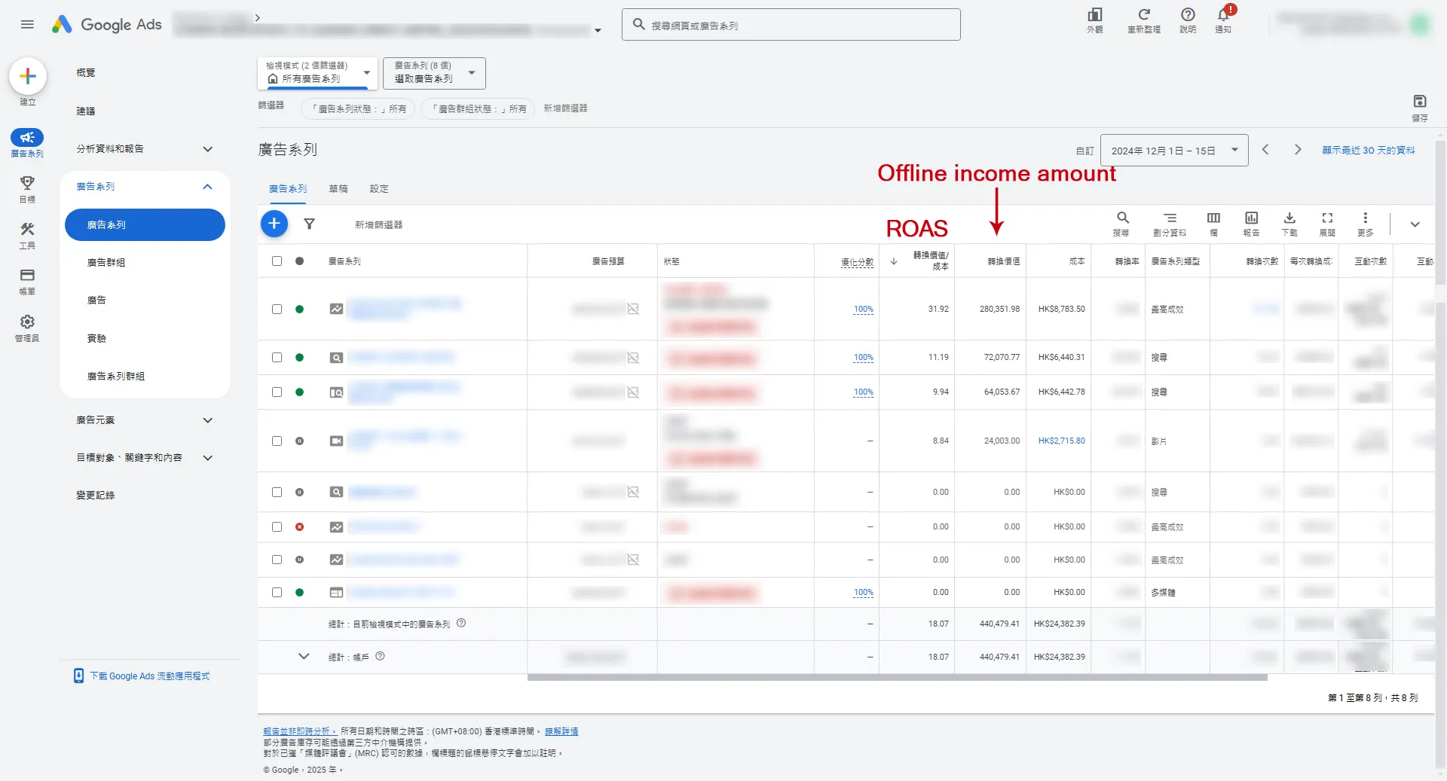Check the row with ROAS 11.19

(x=277, y=357)
